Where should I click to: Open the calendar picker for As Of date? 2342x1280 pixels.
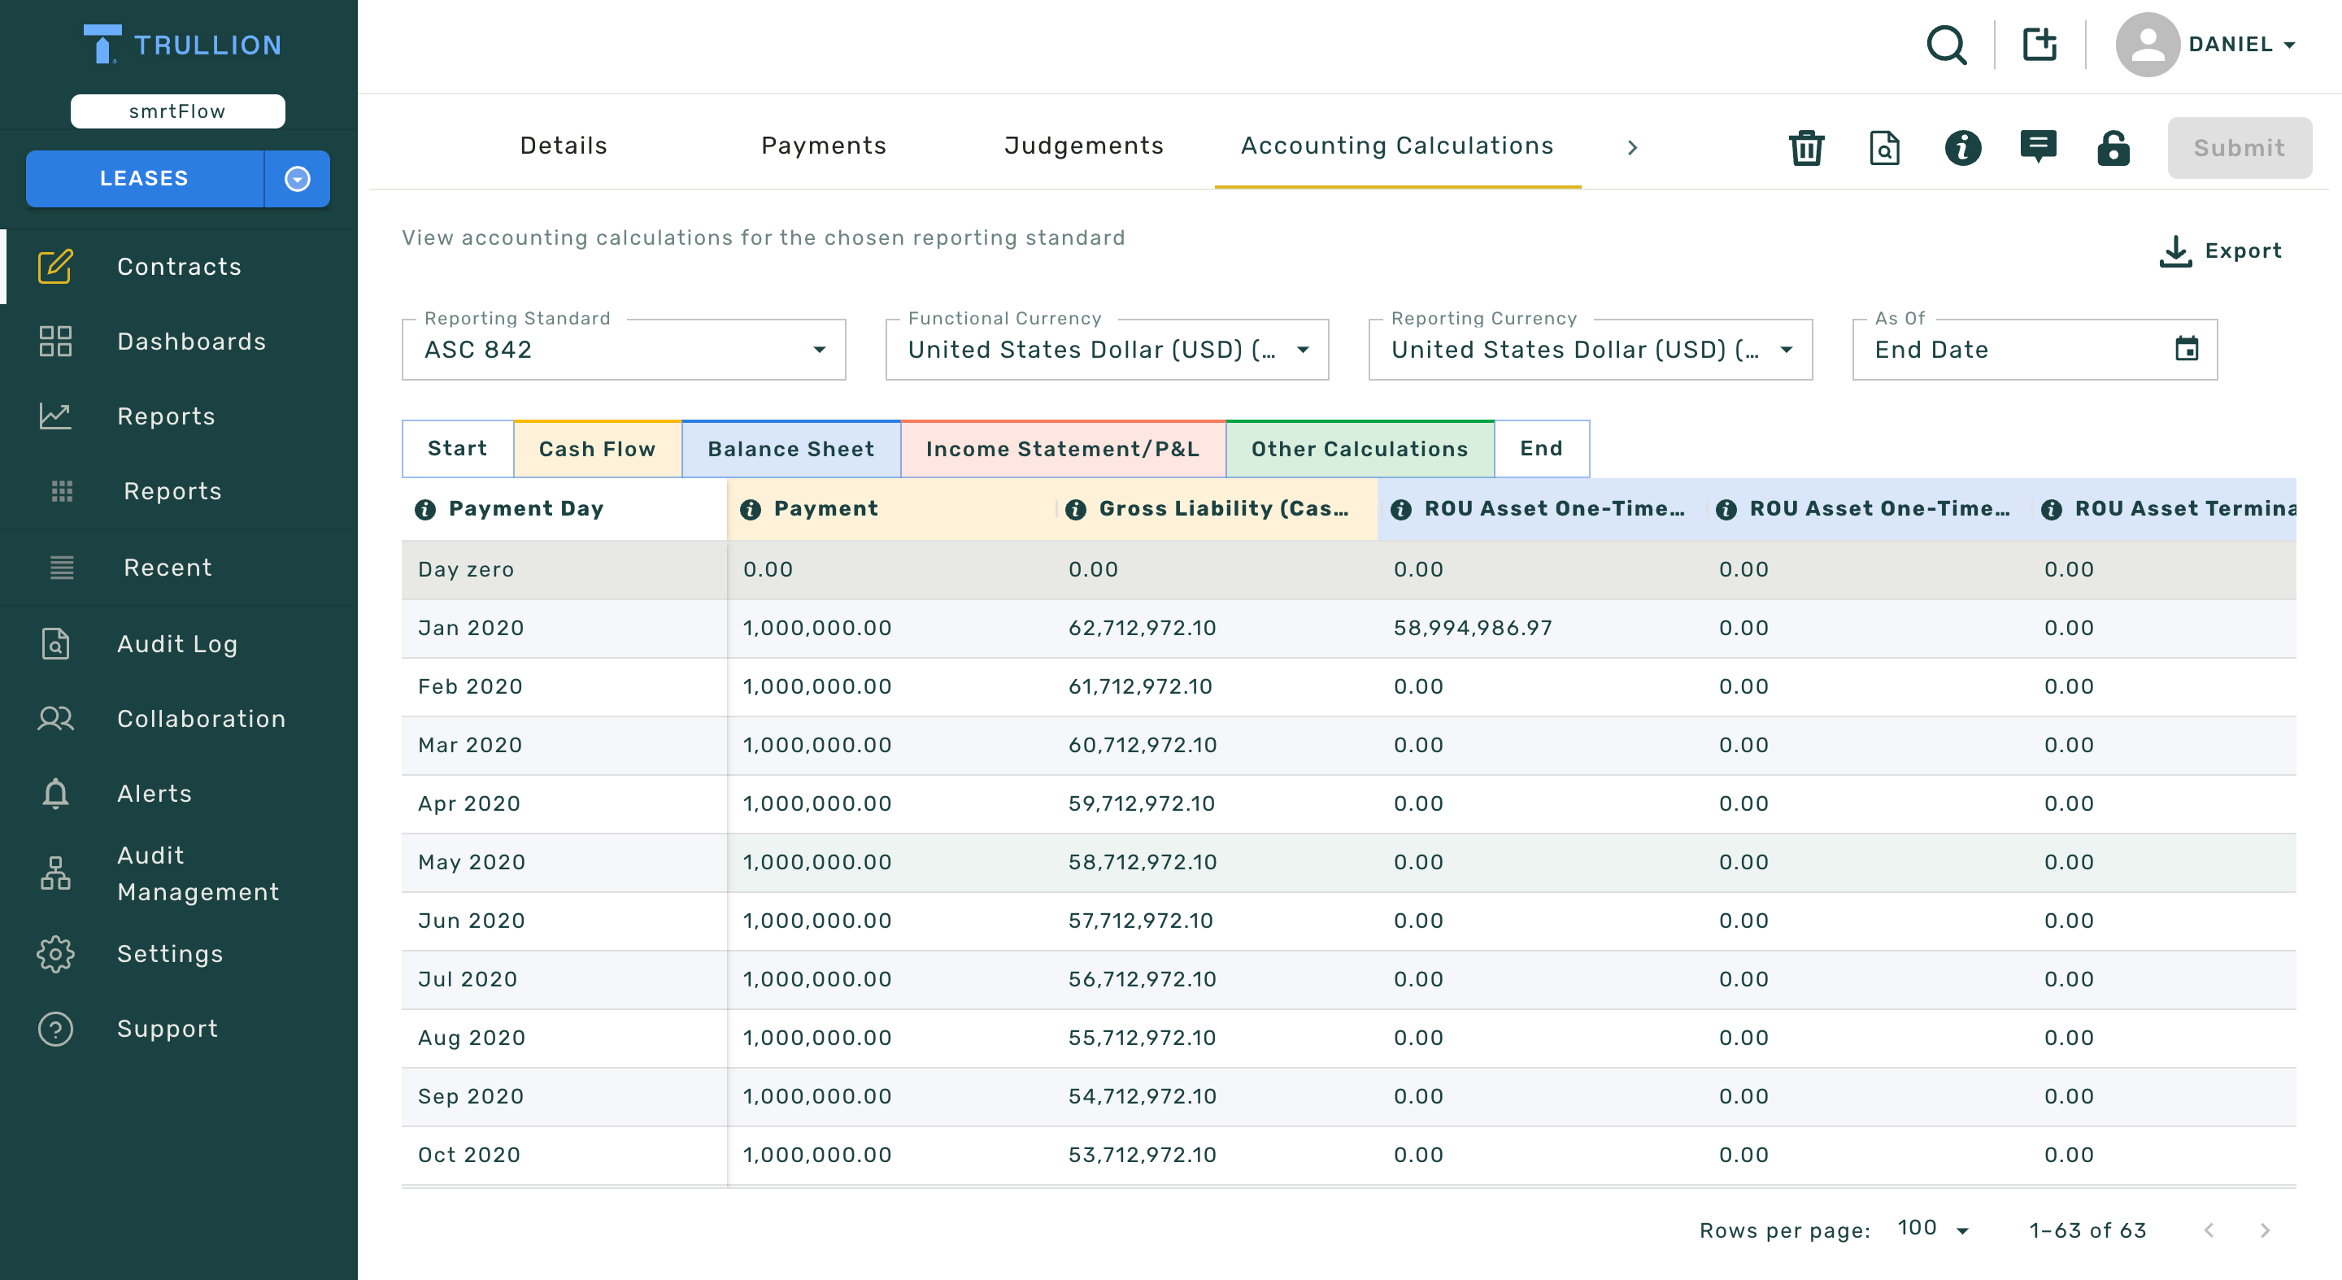[x=2188, y=348]
